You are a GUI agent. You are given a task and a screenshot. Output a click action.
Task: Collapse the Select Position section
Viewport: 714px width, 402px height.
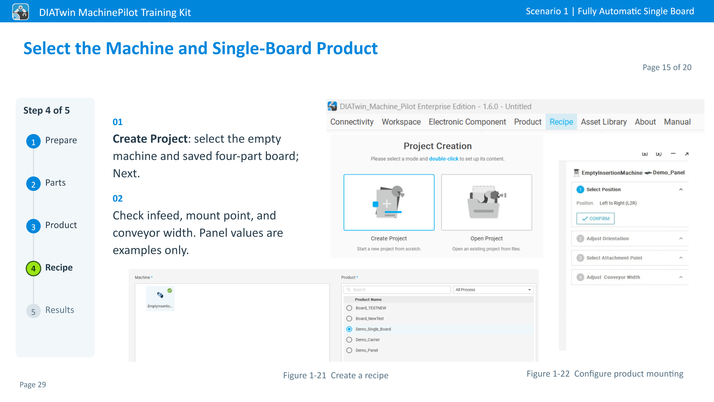(x=681, y=190)
